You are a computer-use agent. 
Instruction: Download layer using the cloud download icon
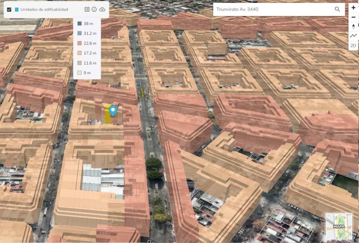click(102, 9)
